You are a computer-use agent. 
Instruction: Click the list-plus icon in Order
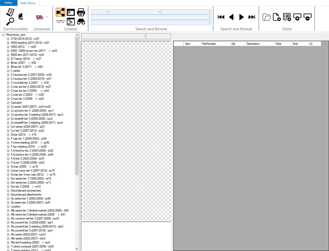287,17
